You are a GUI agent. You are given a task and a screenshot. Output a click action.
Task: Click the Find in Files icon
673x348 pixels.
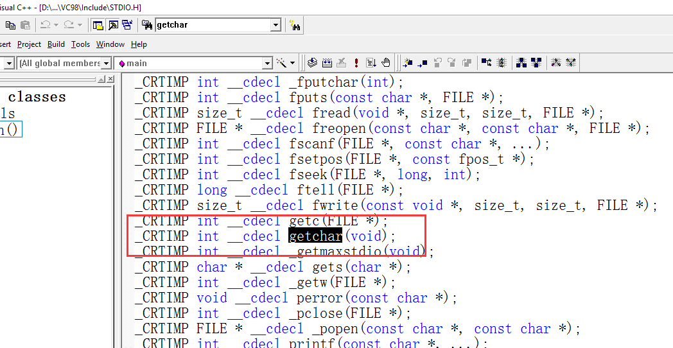tap(146, 25)
